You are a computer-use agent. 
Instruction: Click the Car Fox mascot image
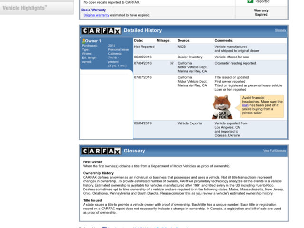point(222,107)
